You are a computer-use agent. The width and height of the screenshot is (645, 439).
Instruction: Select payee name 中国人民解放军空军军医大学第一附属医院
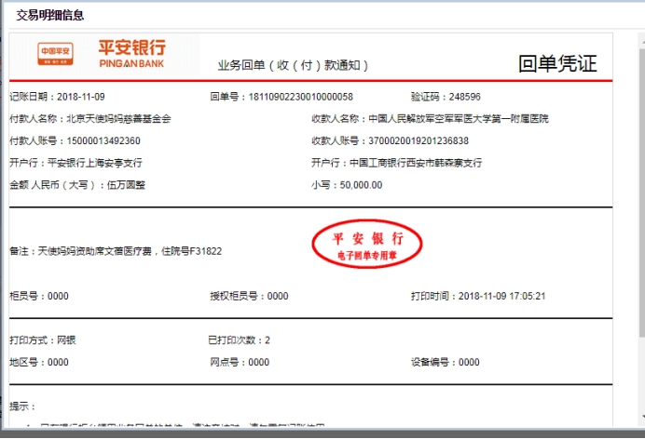[459, 119]
